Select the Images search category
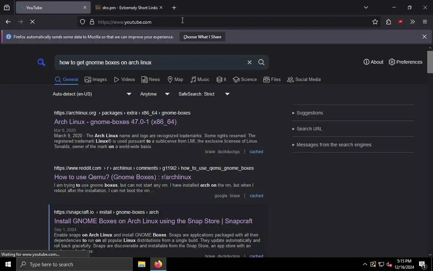 tap(96, 80)
